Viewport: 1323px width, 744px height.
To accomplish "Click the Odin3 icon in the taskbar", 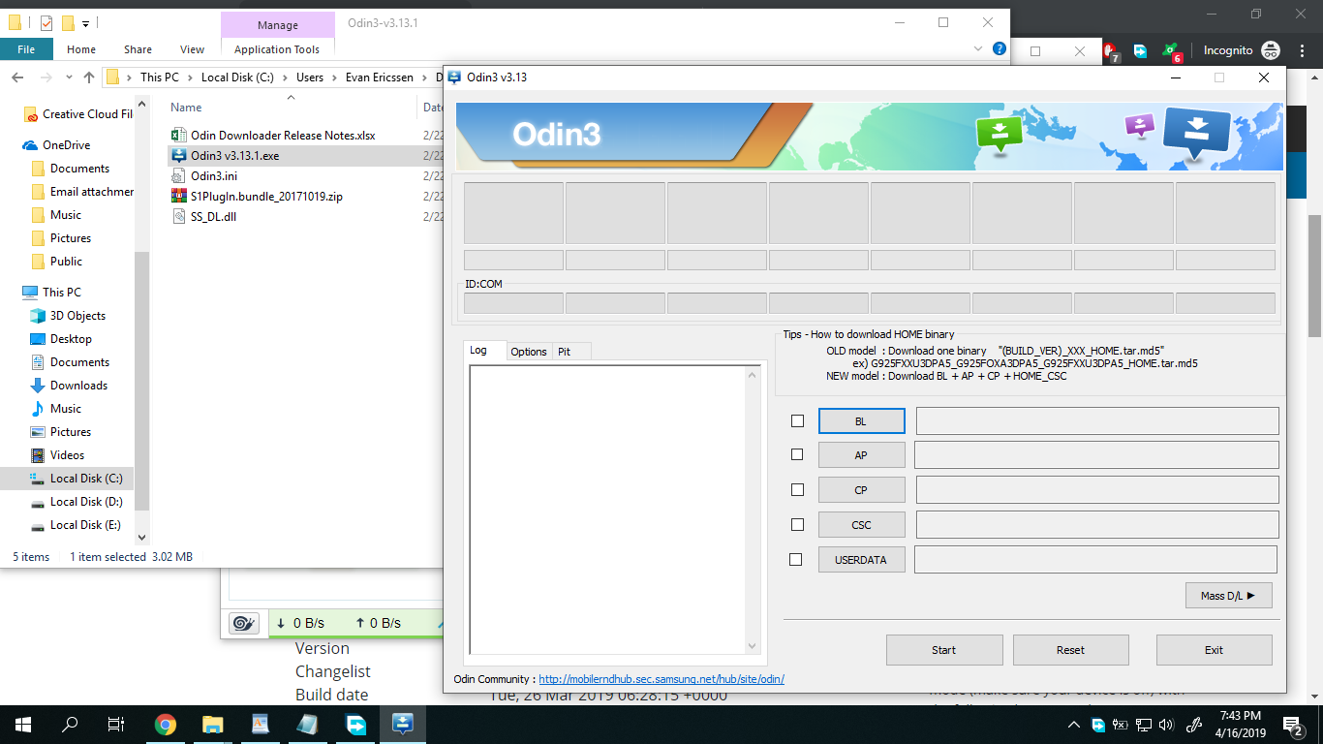I will coord(403,725).
